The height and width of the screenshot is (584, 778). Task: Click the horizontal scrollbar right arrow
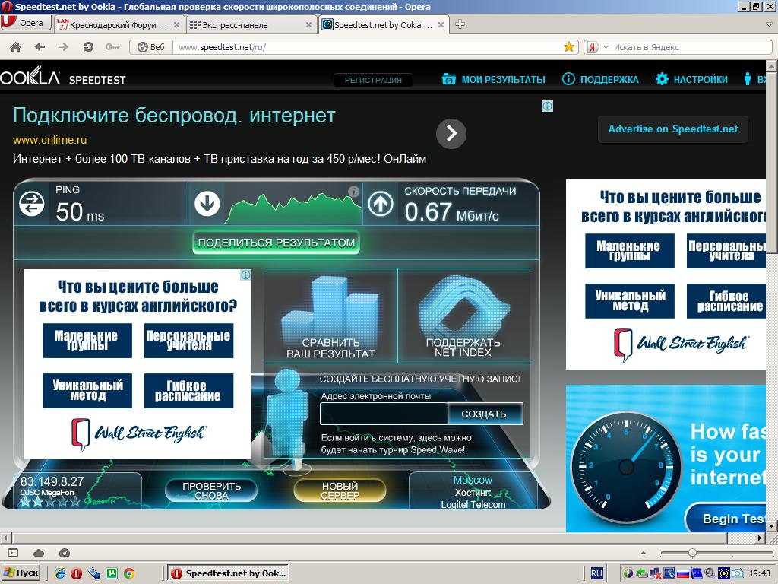coord(760,538)
